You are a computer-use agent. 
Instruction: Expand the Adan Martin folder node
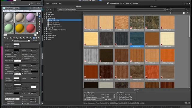tap(45, 14)
